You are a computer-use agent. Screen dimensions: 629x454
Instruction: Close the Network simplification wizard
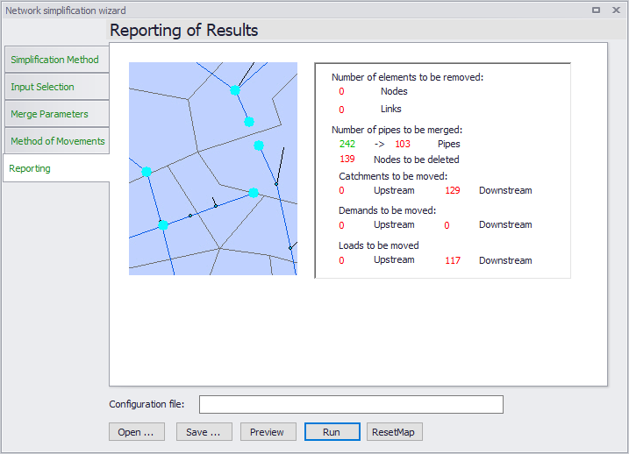coord(616,10)
